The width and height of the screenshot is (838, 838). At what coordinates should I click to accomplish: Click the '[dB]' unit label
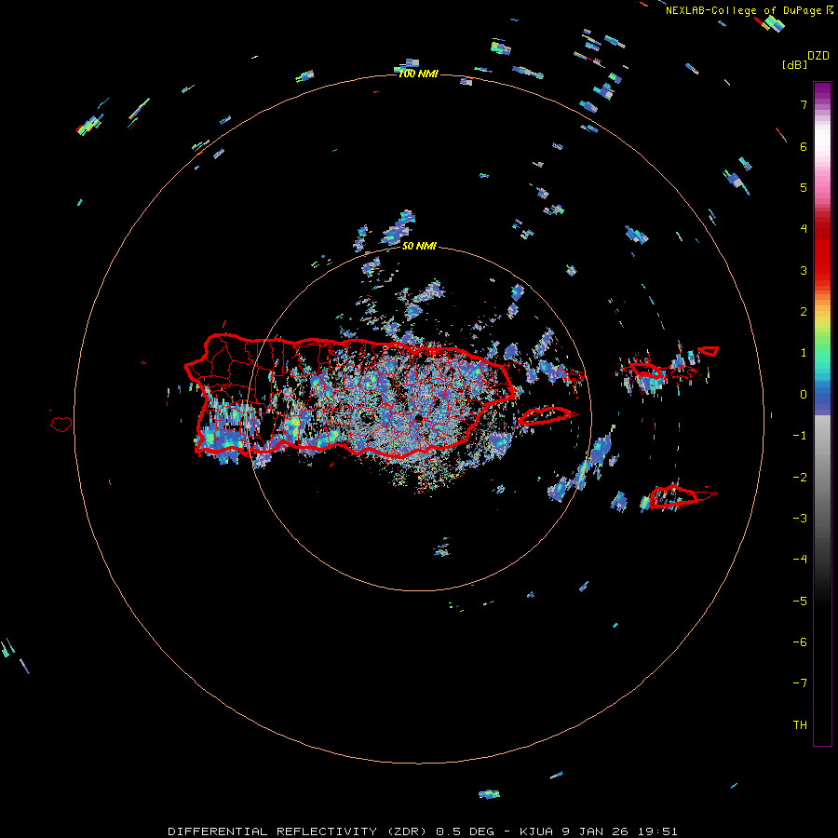point(795,65)
